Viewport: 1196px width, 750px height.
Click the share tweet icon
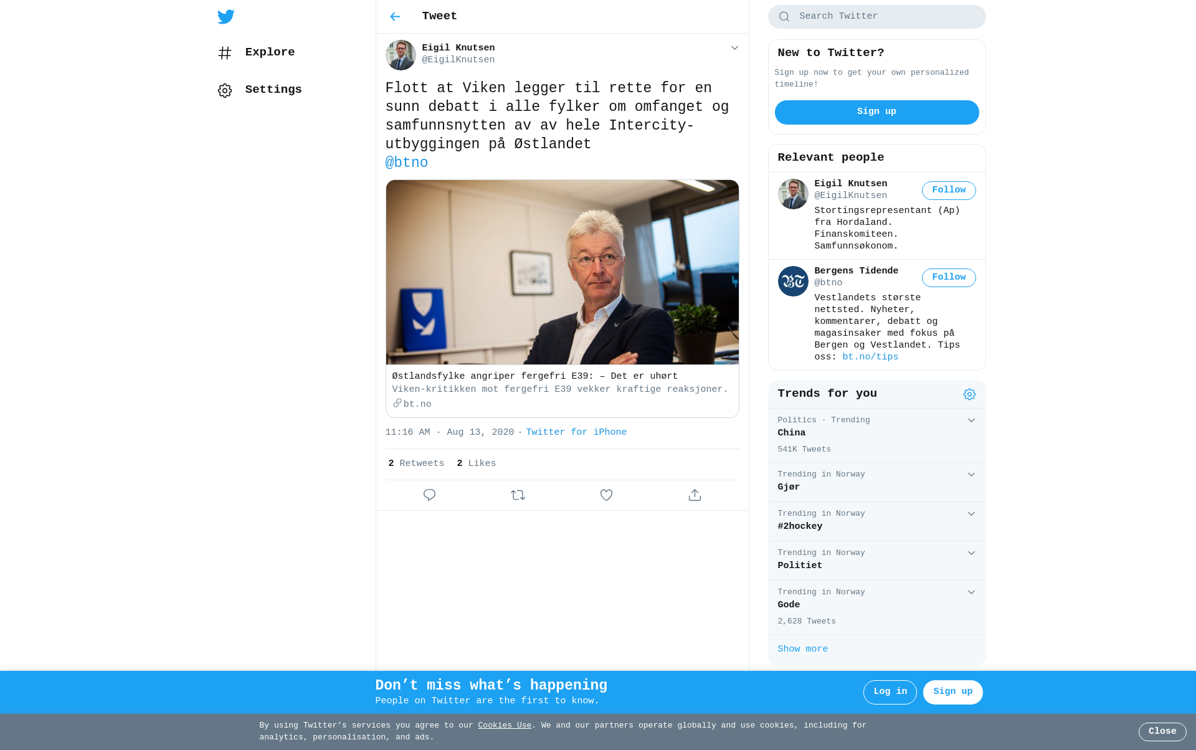click(x=695, y=495)
